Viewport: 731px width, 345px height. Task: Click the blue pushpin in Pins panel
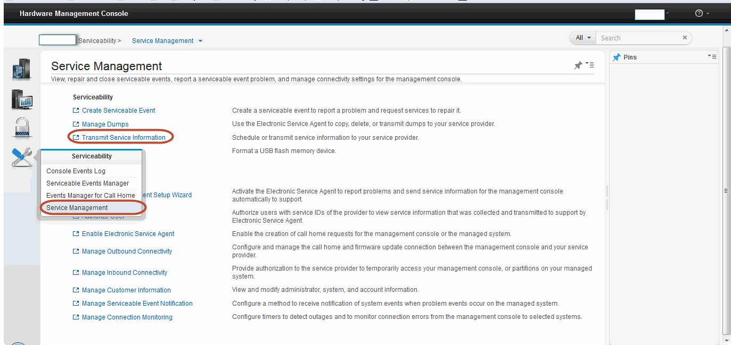point(617,57)
